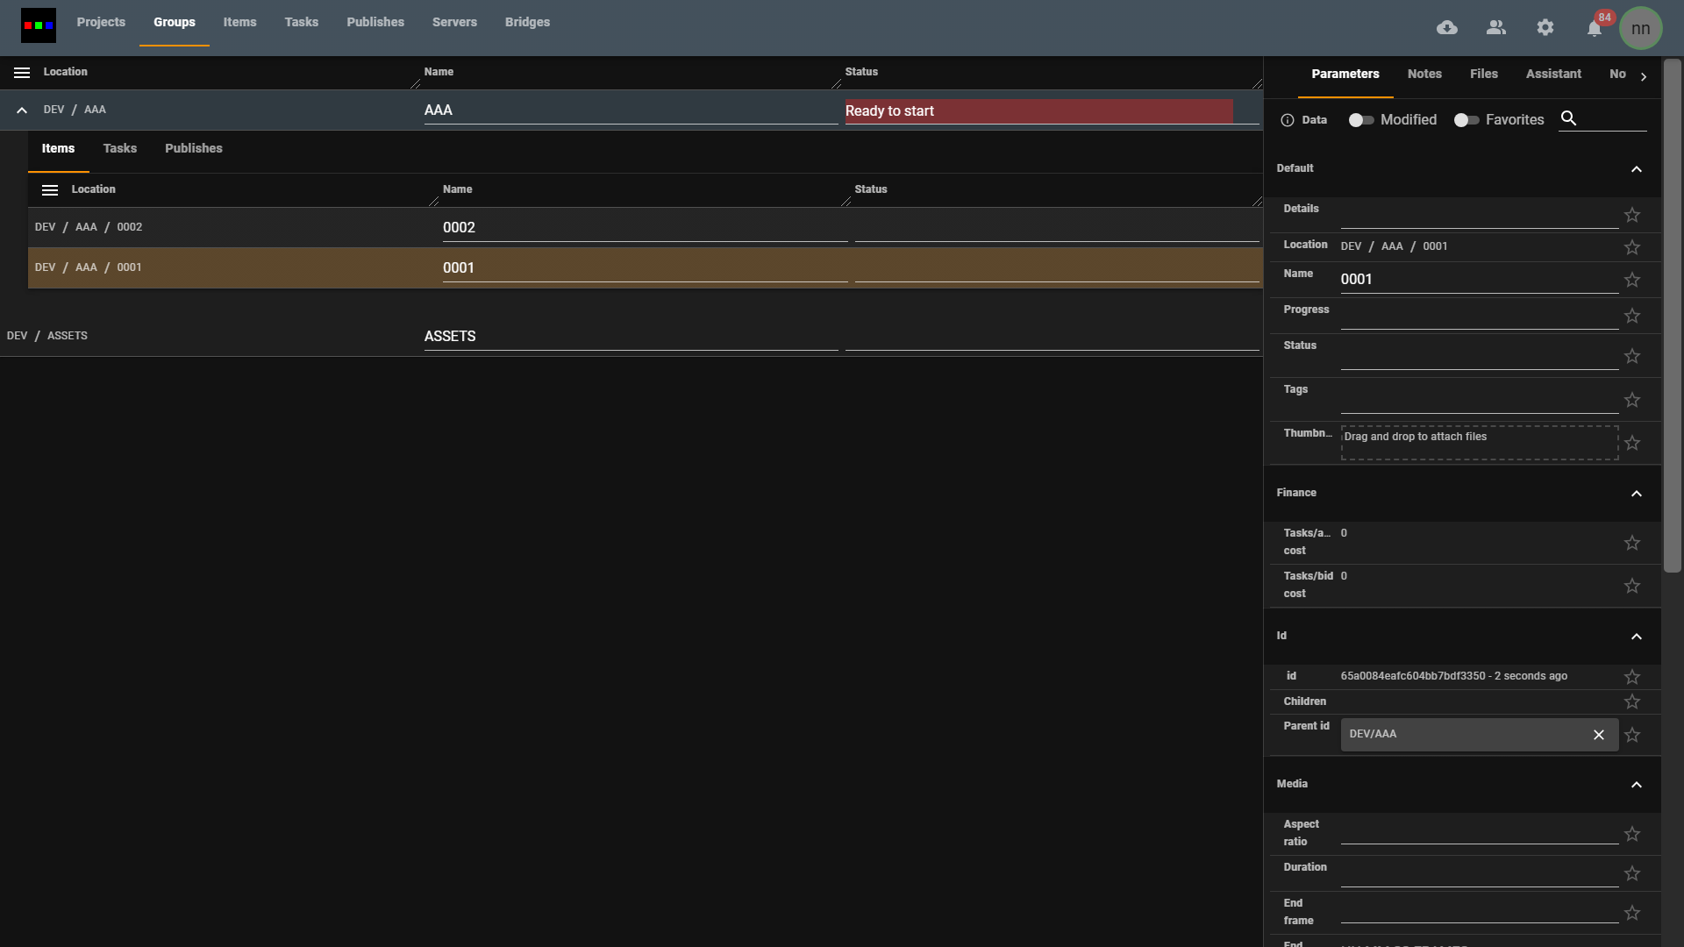Favorite the Status parameter star
Screen dimensions: 1684x947
(1632, 356)
